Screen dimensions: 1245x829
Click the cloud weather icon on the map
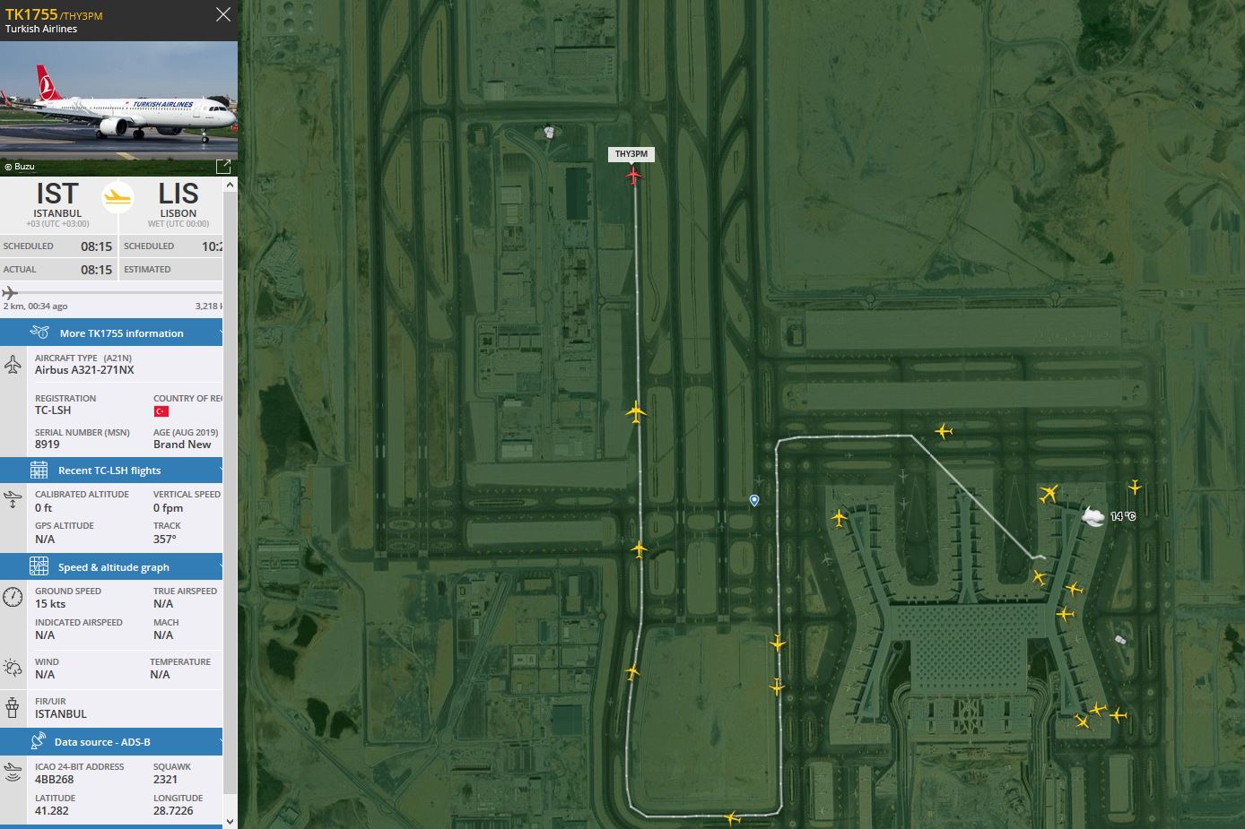coord(1093,516)
